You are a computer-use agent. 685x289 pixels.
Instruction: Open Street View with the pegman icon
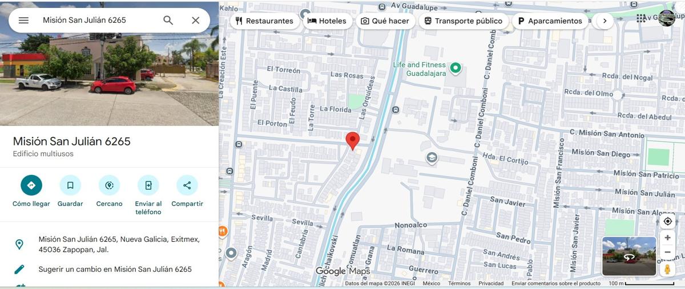pos(667,269)
